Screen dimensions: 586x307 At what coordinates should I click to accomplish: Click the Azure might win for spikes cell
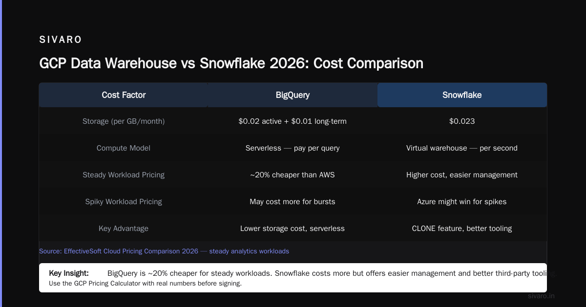click(x=462, y=202)
